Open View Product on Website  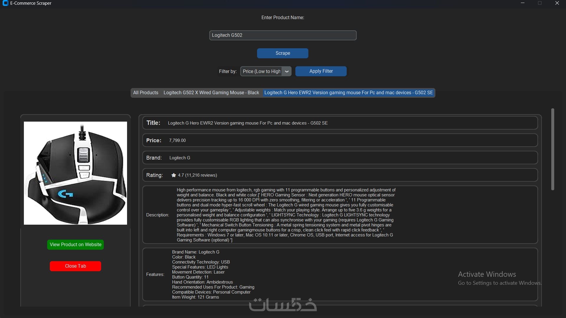click(75, 245)
